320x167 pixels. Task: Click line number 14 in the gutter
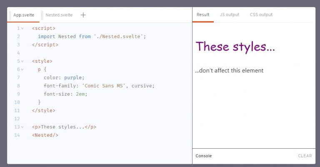click(17, 135)
